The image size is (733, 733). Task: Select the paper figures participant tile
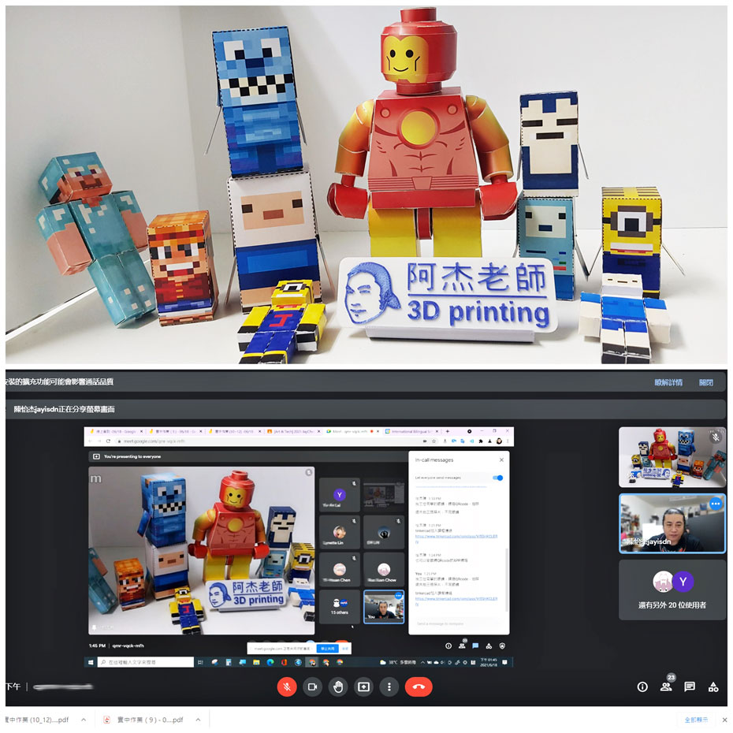672,457
